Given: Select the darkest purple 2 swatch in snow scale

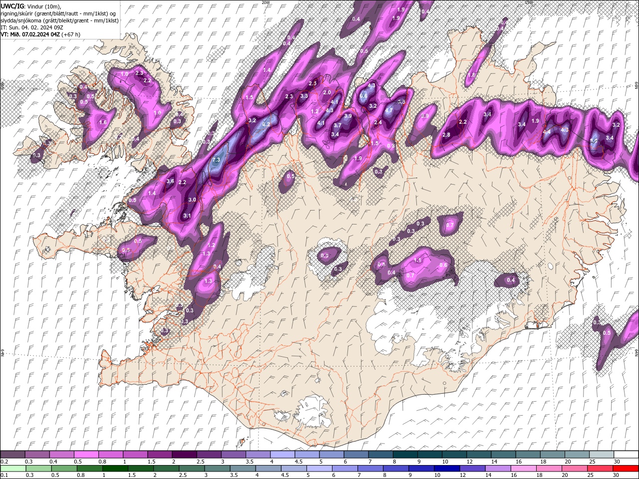Looking at the screenshot, I should 184,455.
